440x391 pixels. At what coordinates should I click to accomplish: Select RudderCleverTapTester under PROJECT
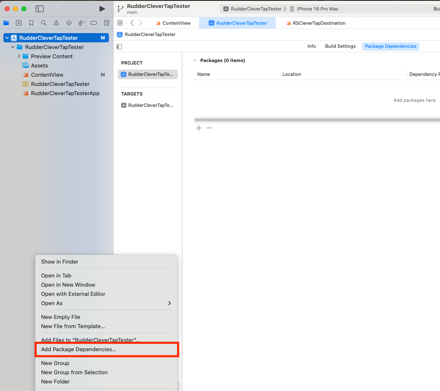pyautogui.click(x=148, y=74)
